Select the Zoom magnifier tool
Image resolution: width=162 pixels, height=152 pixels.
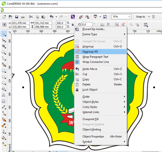[x=4, y=52]
